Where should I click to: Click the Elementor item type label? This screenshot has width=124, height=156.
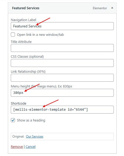point(100,8)
